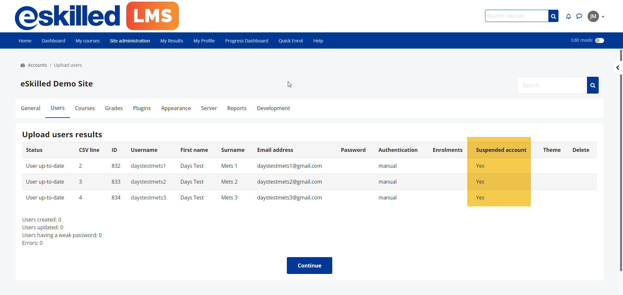
Task: Click the Authentication column header
Action: 398,150
